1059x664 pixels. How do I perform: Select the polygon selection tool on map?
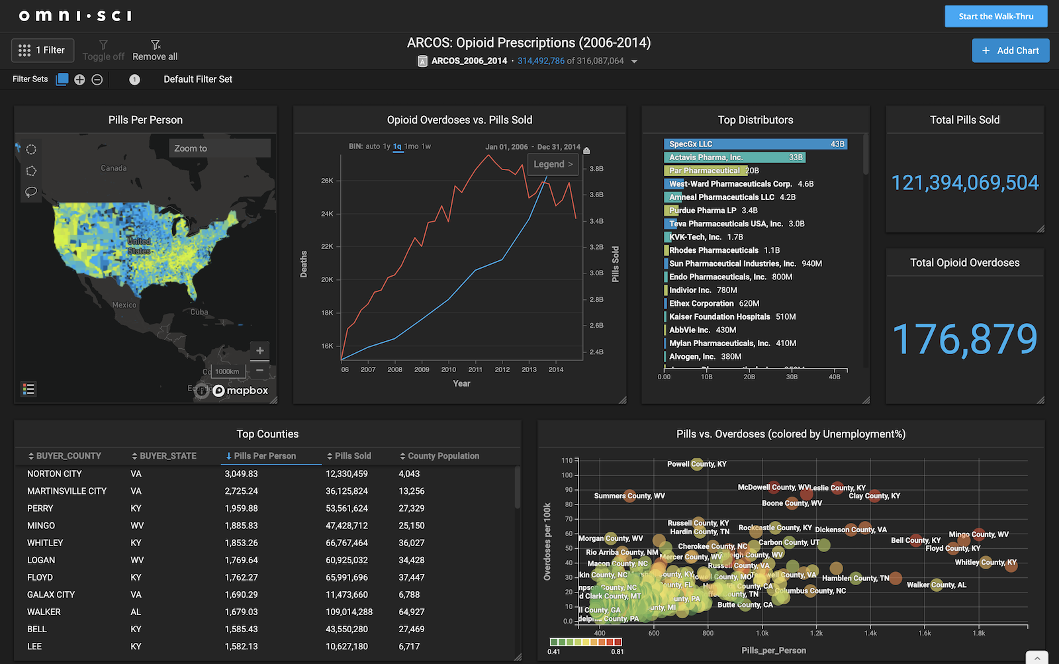coord(31,171)
